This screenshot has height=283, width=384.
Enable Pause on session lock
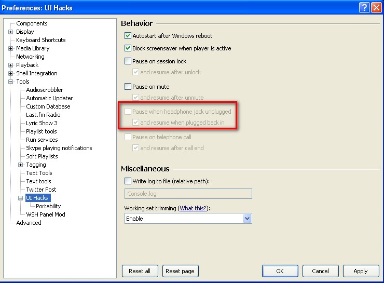(x=128, y=61)
